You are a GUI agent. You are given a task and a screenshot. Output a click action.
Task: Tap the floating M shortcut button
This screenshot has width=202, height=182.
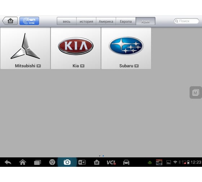click(x=196, y=92)
